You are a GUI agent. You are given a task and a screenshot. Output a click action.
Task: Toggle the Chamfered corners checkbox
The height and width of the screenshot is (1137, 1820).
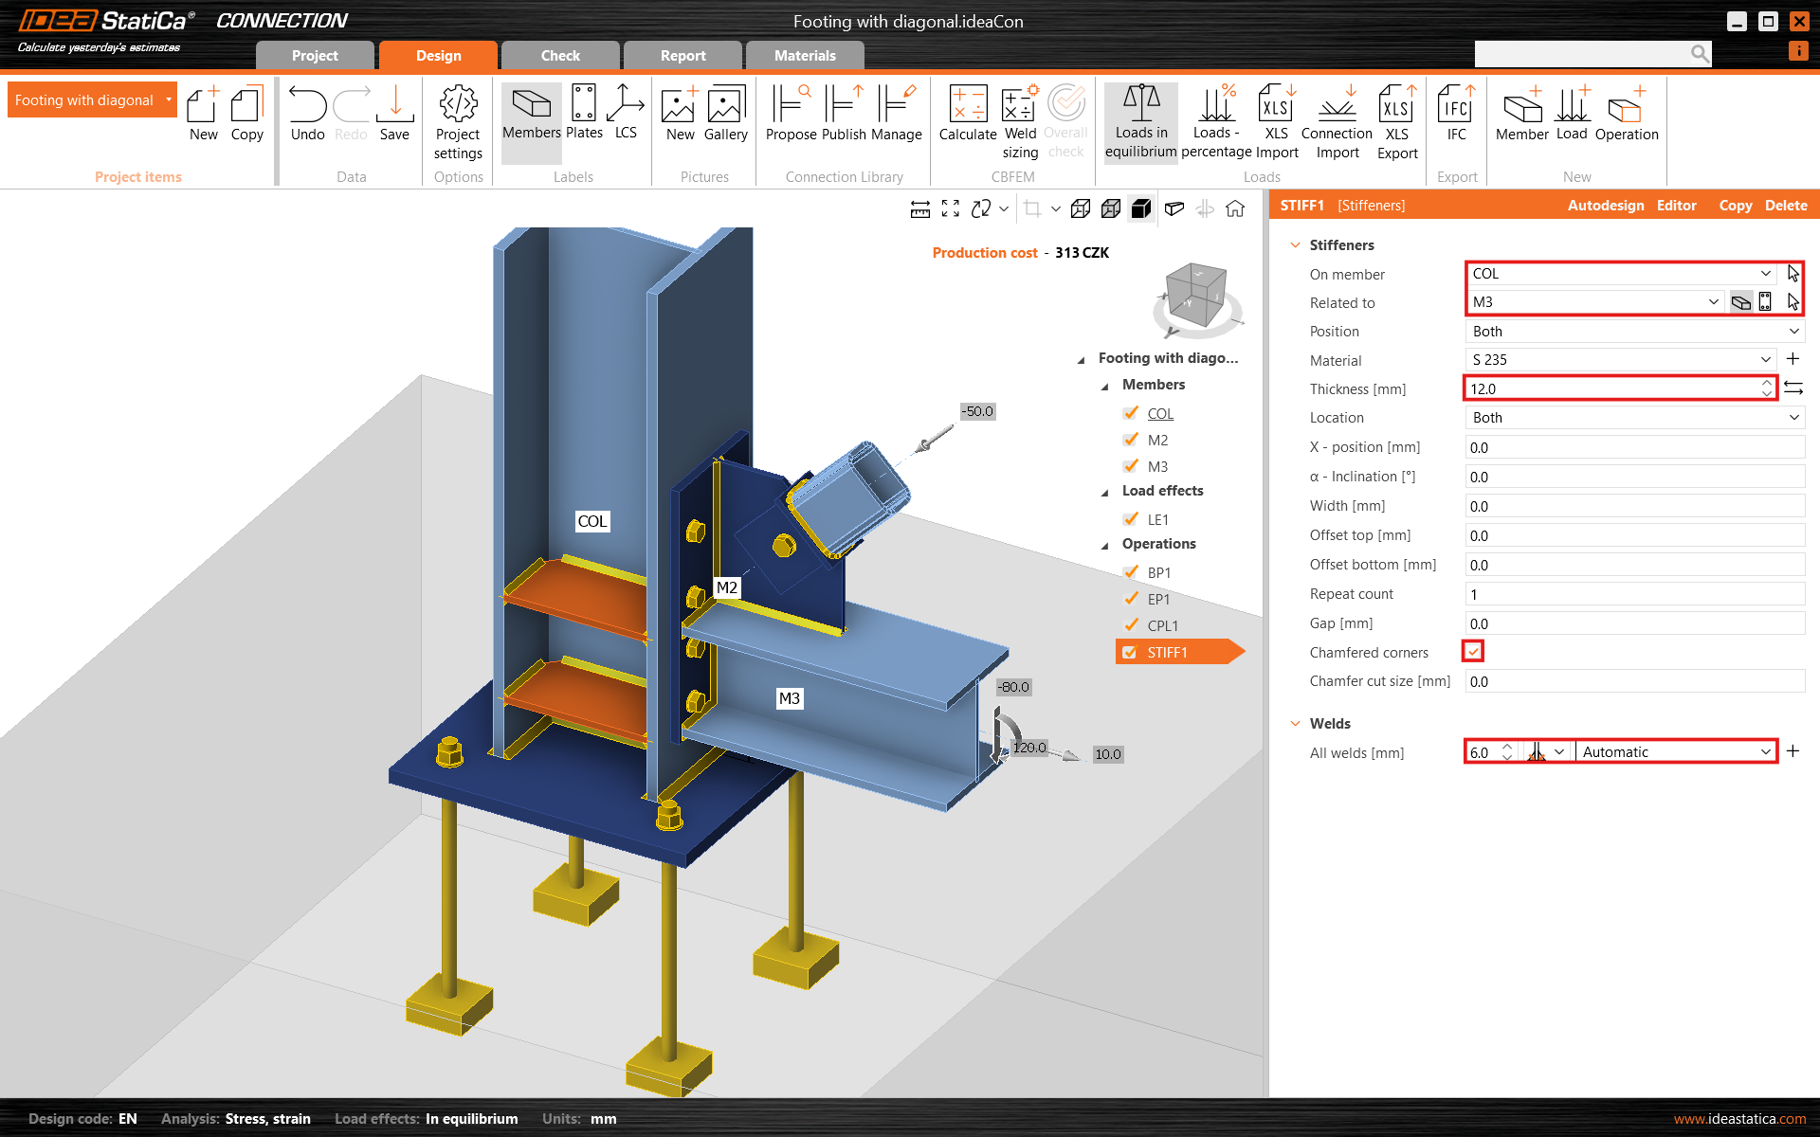coord(1473,652)
